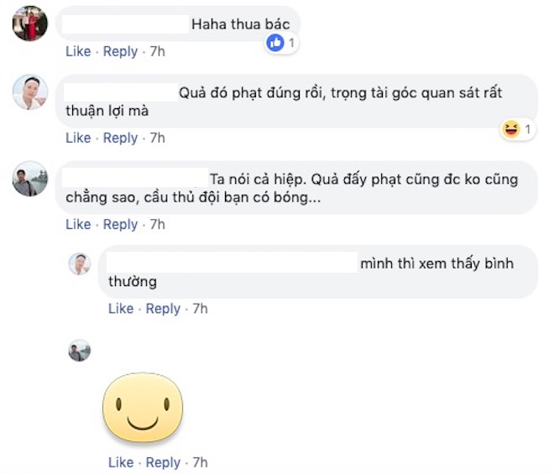Reply to the "mình thì xem thấy bình thường" comment
Viewport: 554px width, 474px height.
(x=163, y=309)
